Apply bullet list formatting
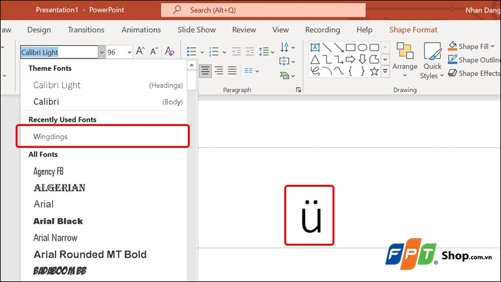Screen dimensions: 501x282 pyautogui.click(x=192, y=51)
